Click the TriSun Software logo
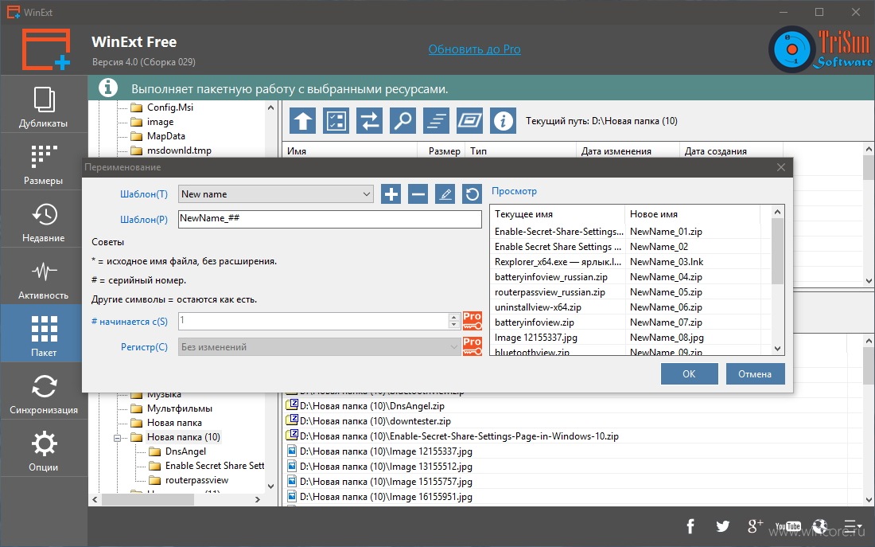This screenshot has height=547, width=875. pyautogui.click(x=821, y=49)
